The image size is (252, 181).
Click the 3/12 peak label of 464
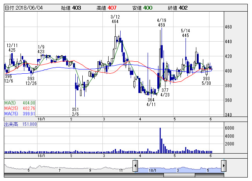click(x=114, y=19)
